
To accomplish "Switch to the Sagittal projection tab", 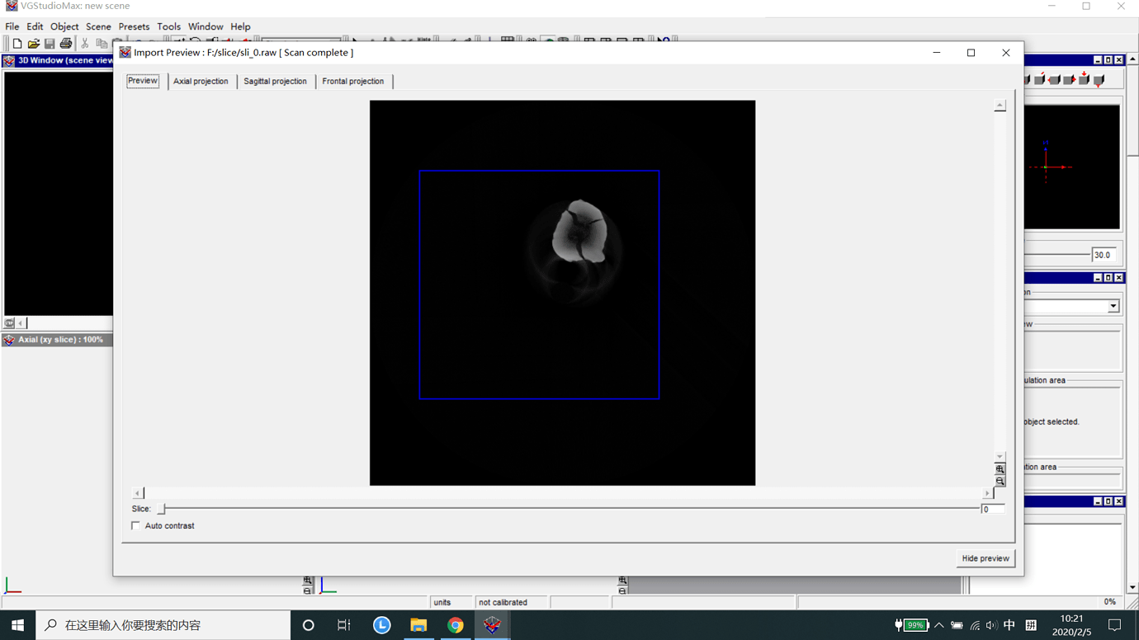I will coord(275,81).
